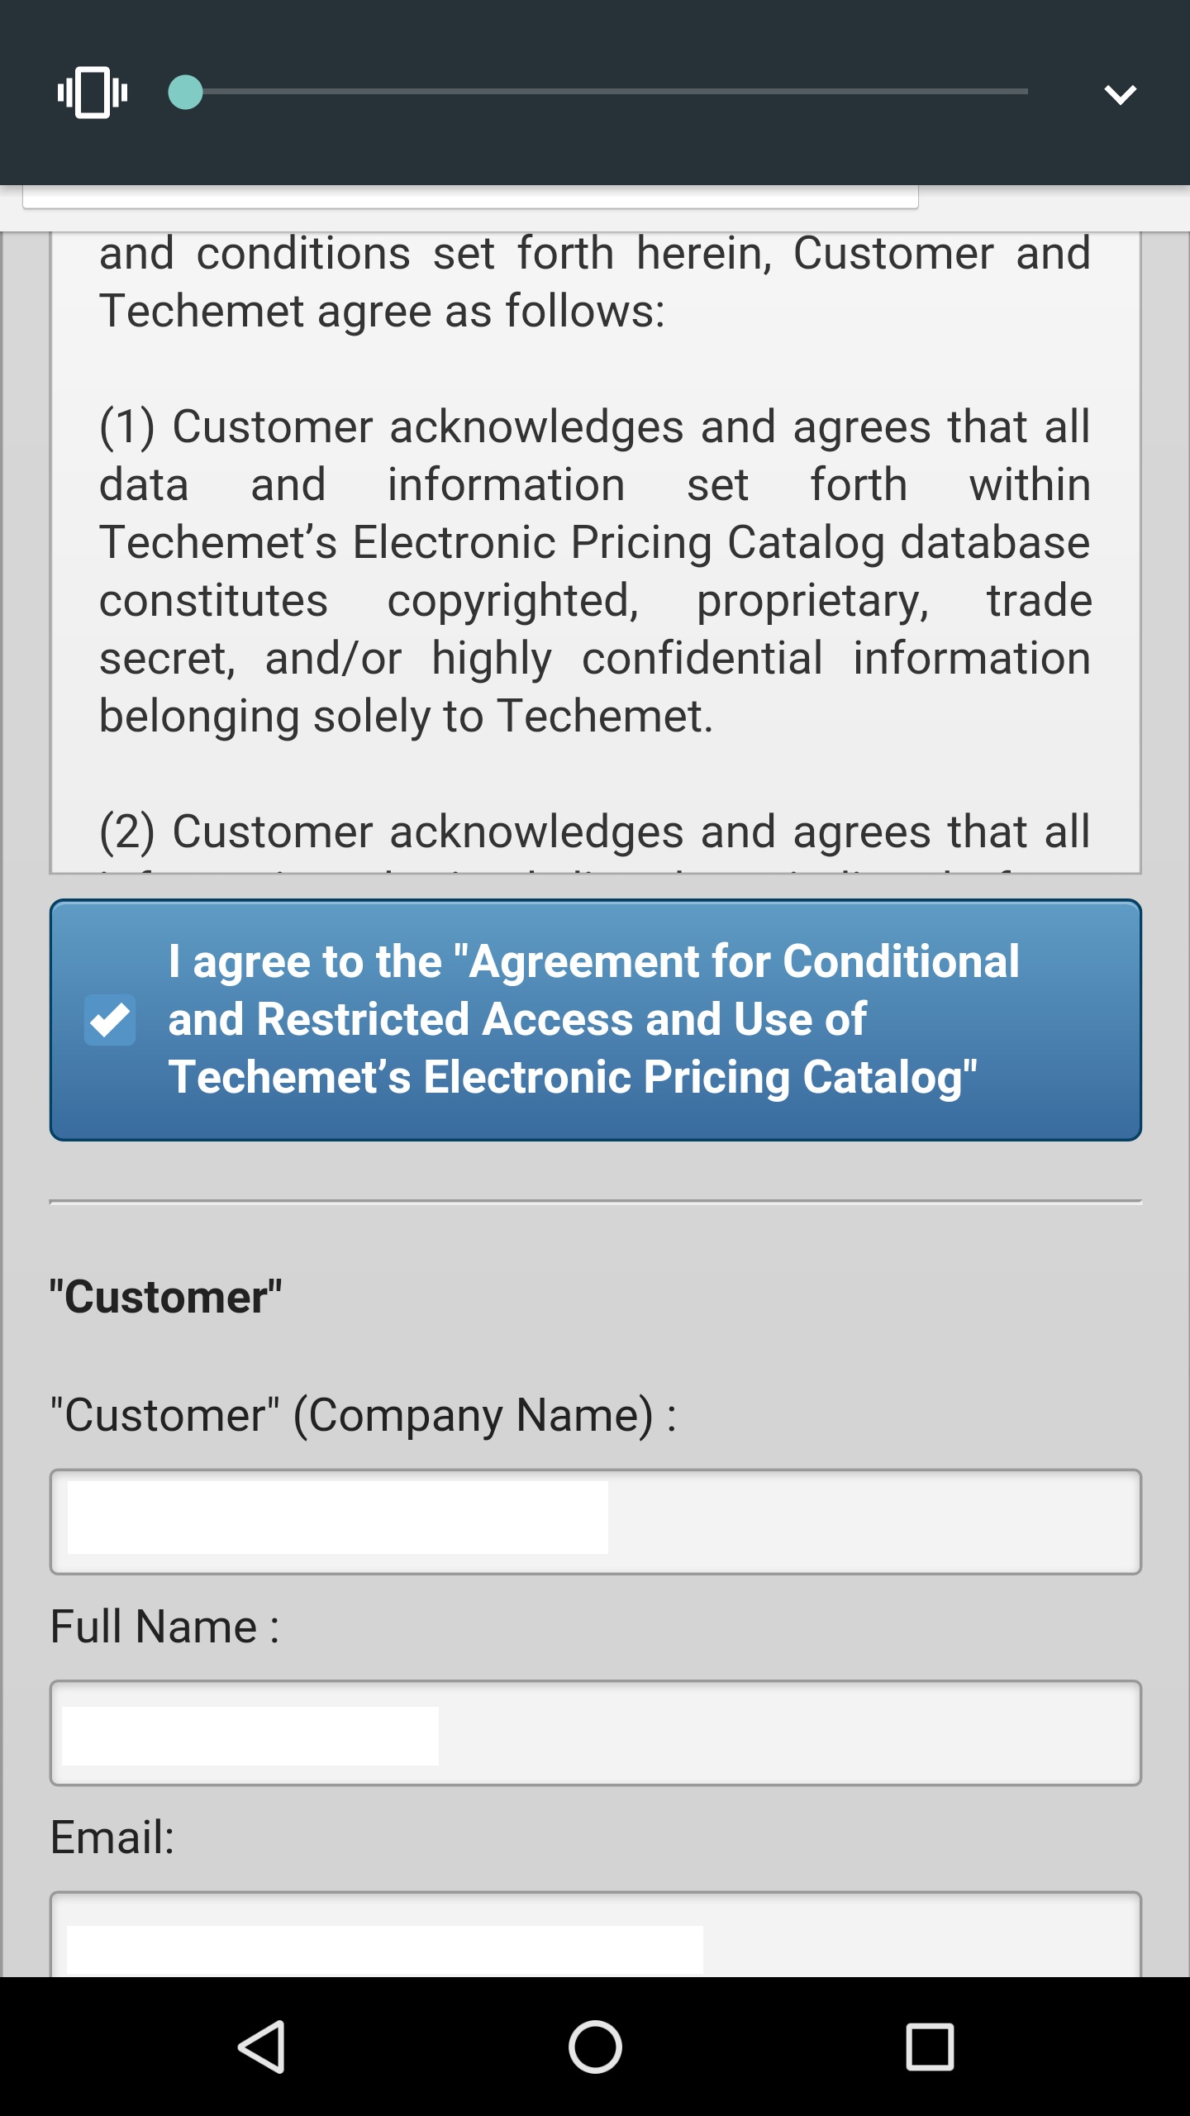Click the teal volume slider thumb
The image size is (1190, 2116).
[185, 92]
